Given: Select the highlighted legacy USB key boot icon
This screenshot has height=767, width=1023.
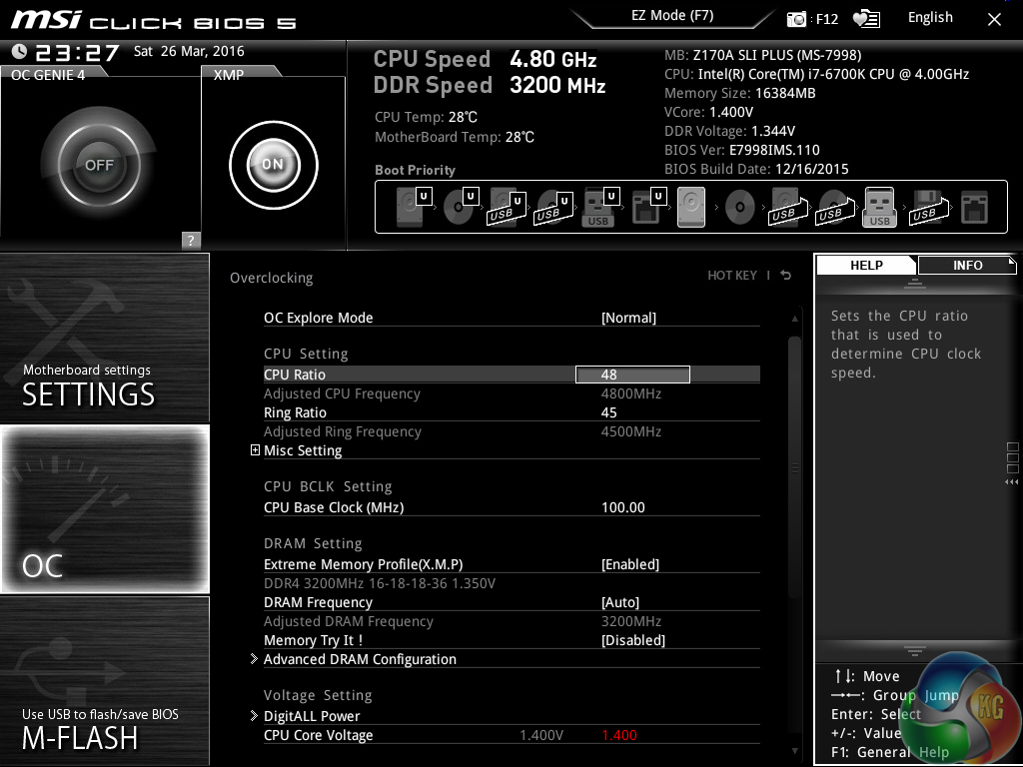Looking at the screenshot, I should click(x=880, y=207).
